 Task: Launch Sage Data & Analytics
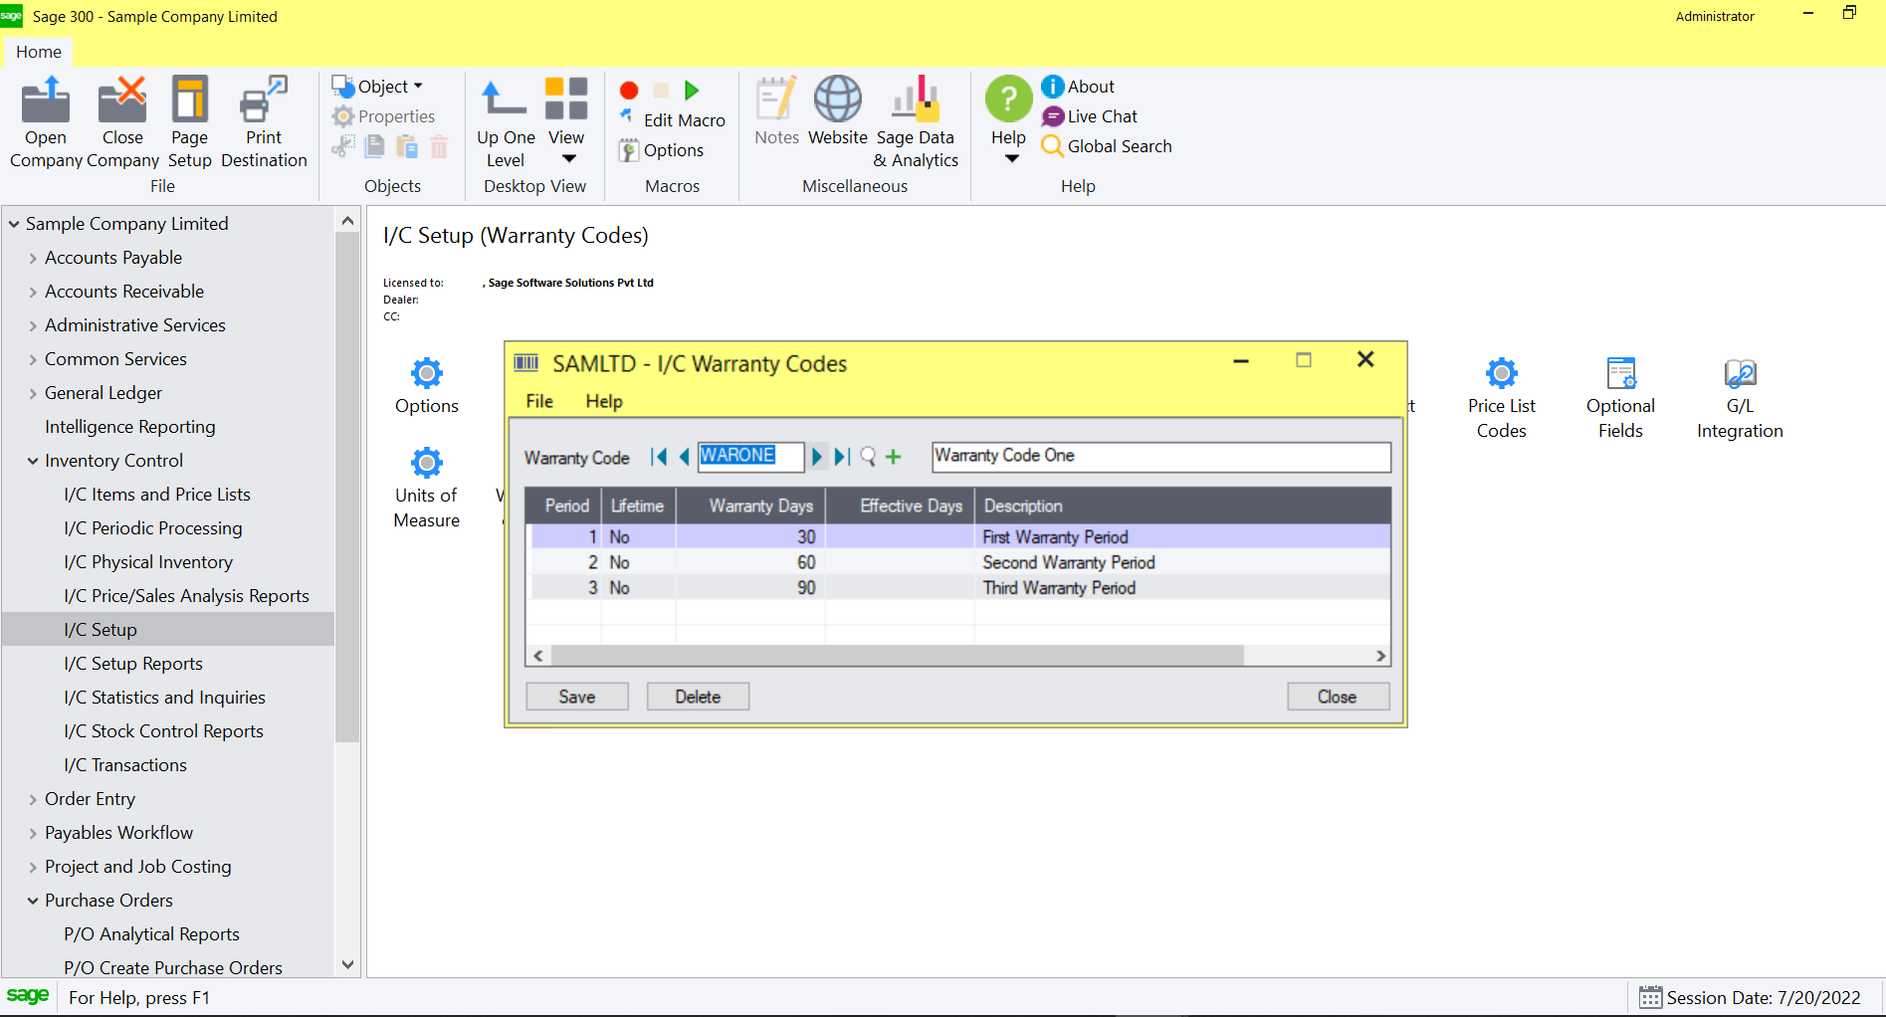[915, 109]
